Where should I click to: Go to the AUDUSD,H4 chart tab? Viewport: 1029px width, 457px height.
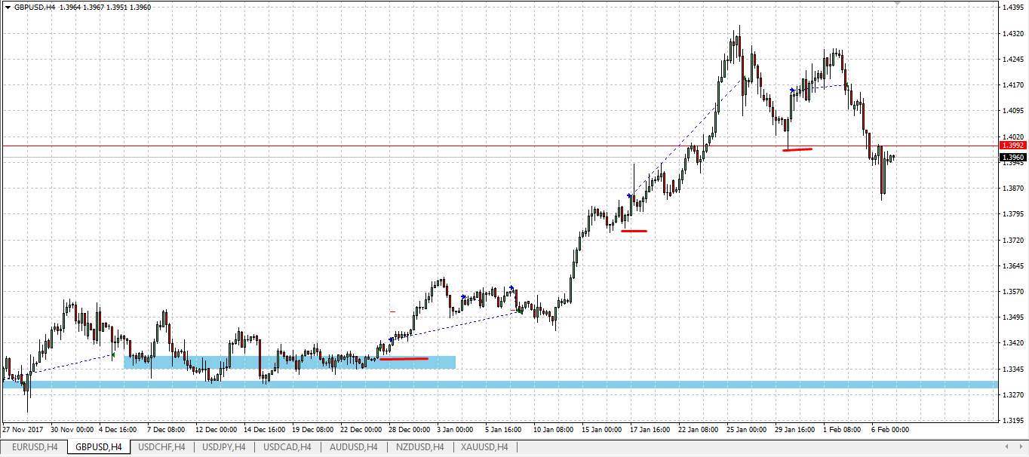coord(353,447)
